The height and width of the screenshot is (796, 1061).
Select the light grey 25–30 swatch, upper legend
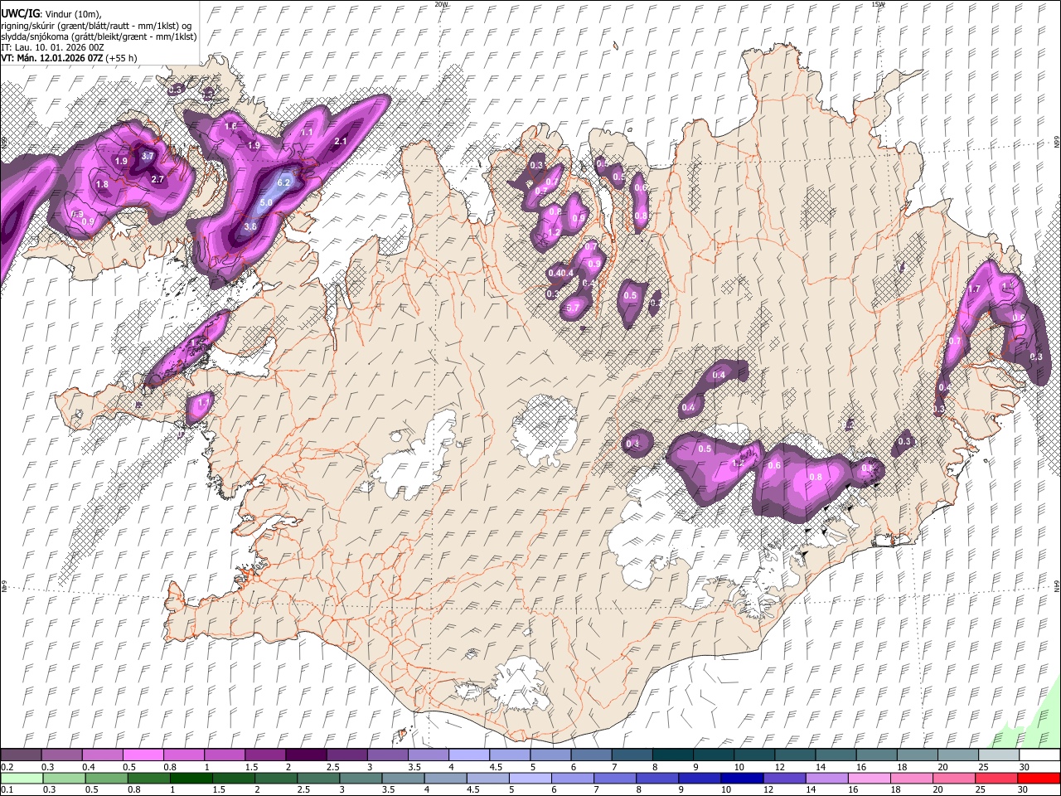point(998,755)
